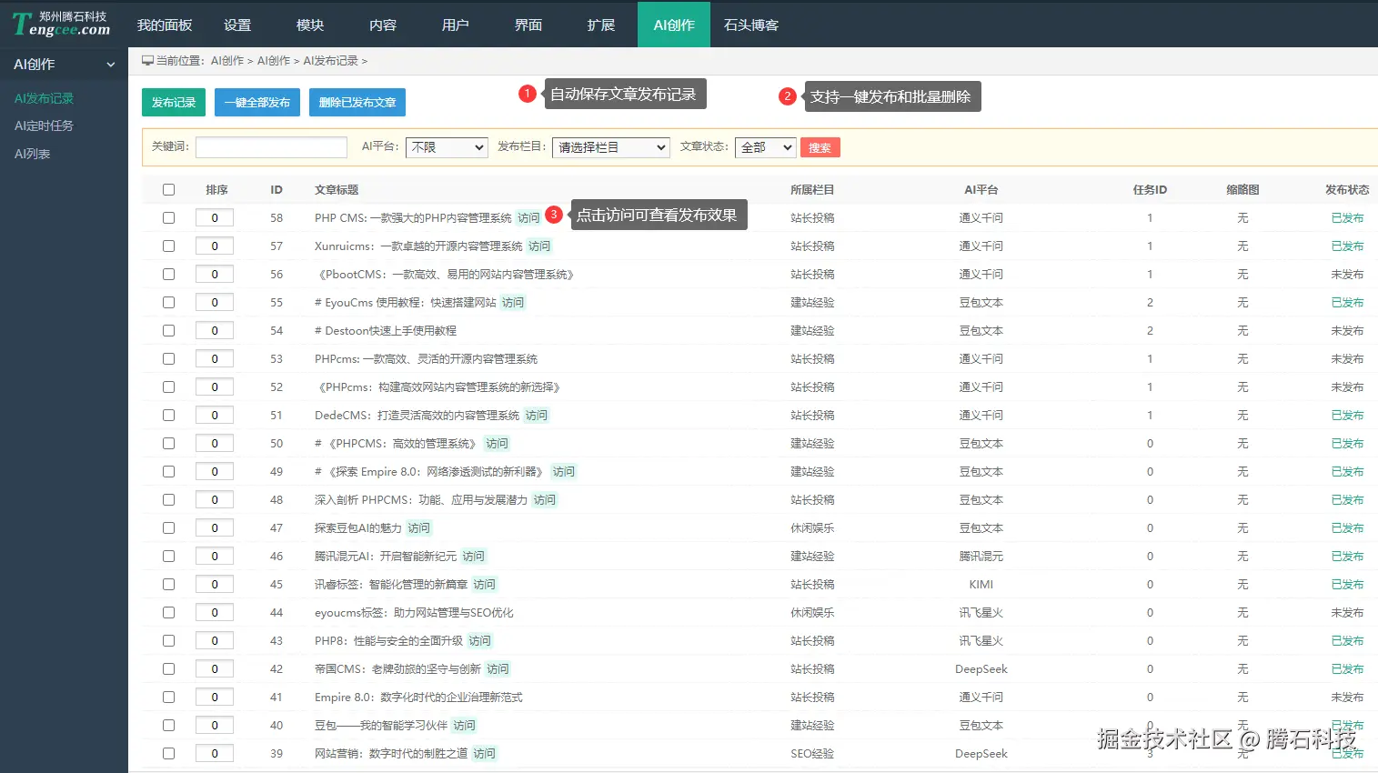Viewport: 1378px width, 773px height.
Task: Click 访问 for PHP CMS article
Action: coord(528,218)
